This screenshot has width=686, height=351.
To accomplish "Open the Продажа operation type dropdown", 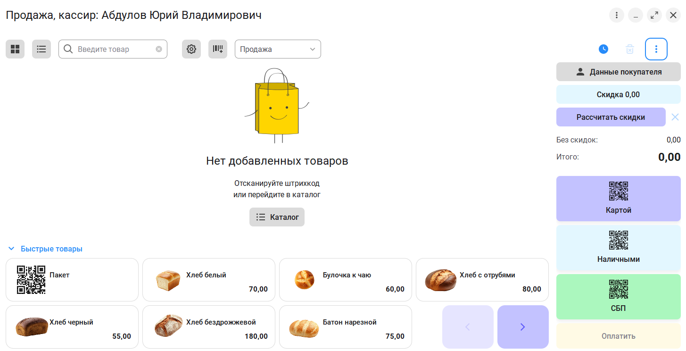I will 278,49.
